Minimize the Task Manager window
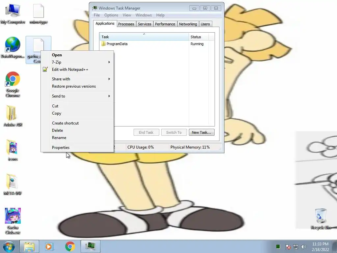The image size is (337, 253). (194, 8)
